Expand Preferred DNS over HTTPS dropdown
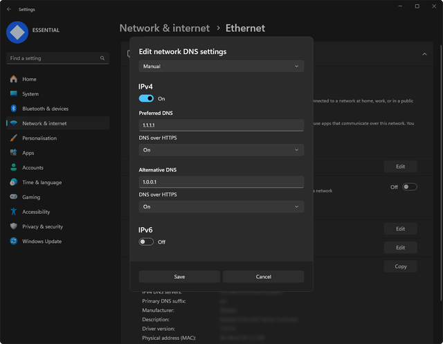Image resolution: width=443 pixels, height=344 pixels. tap(221, 150)
